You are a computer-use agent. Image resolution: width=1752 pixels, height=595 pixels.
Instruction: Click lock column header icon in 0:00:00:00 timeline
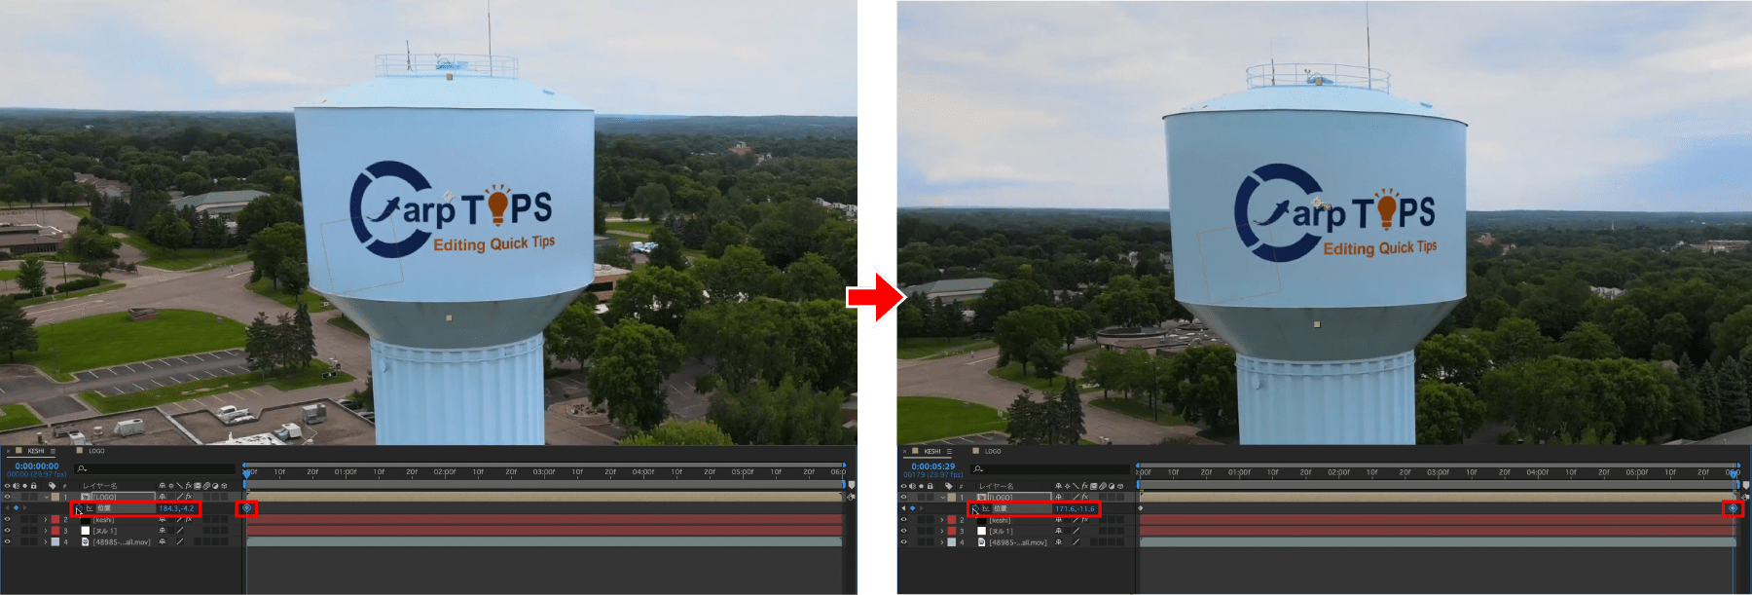click(x=34, y=486)
